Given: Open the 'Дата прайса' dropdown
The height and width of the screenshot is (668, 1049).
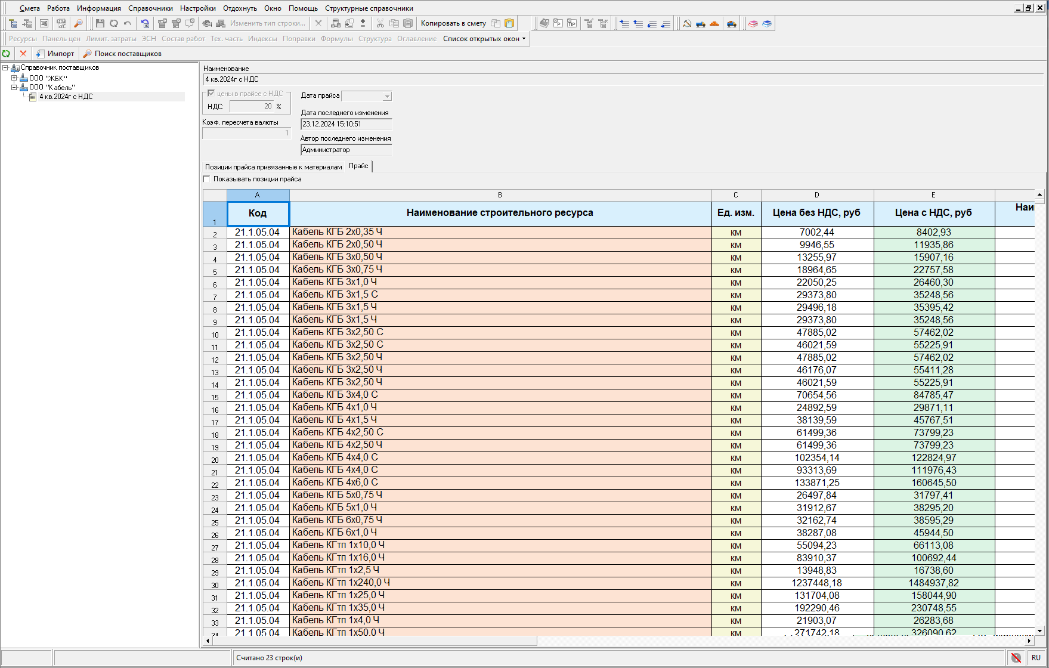Looking at the screenshot, I should point(387,96).
